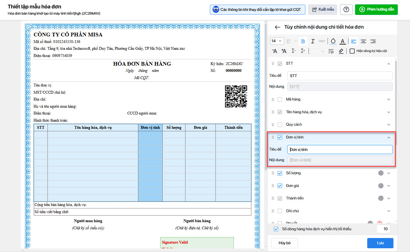The image size is (410, 252).
Task: Collapse the STT section chevron
Action: click(389, 64)
